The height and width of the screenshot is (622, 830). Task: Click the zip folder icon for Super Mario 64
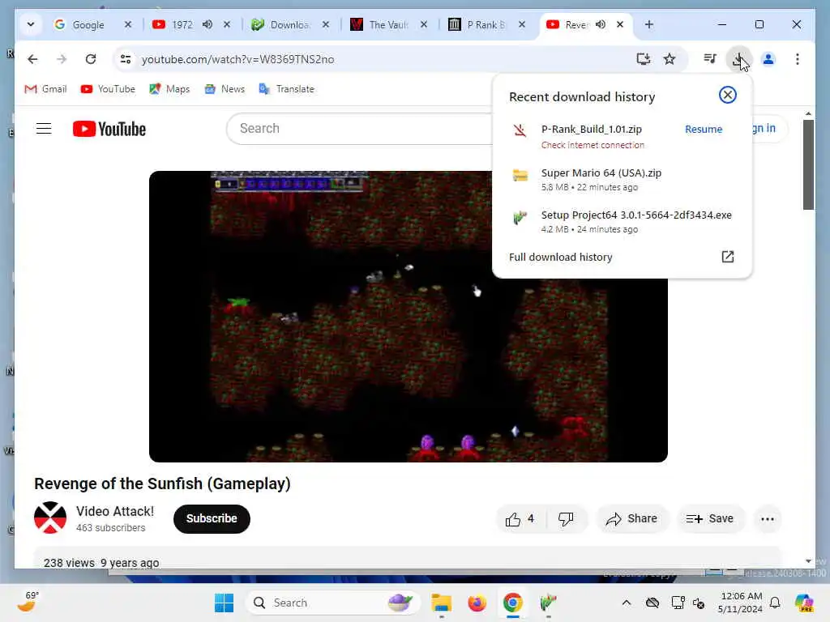point(520,175)
